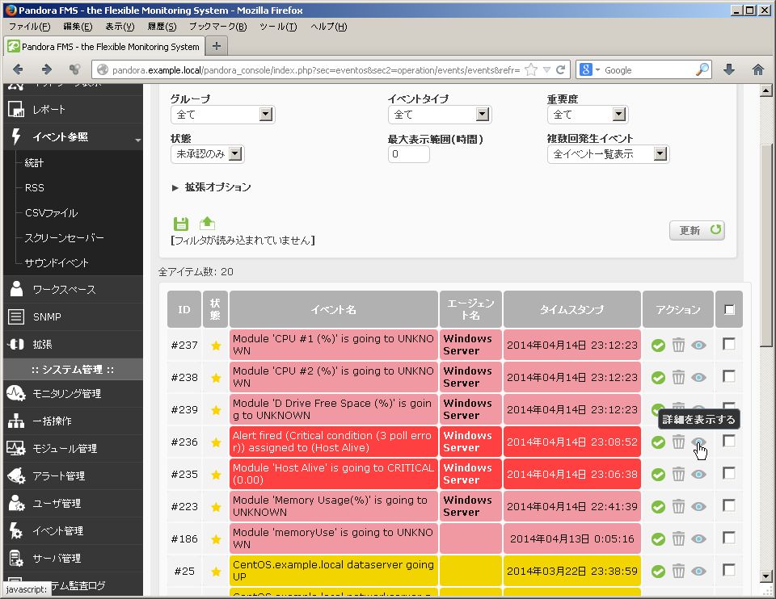Open the ブックマーク menu

coord(217,27)
